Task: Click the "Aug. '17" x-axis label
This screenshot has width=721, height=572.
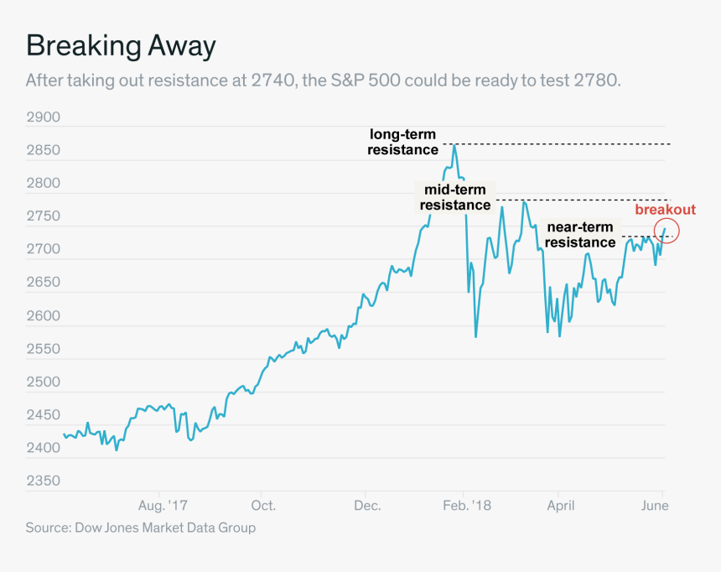Action: 163,506
